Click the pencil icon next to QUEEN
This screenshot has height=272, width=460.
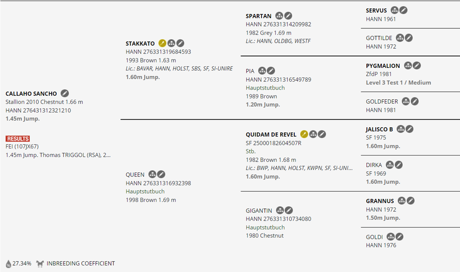pos(161,174)
